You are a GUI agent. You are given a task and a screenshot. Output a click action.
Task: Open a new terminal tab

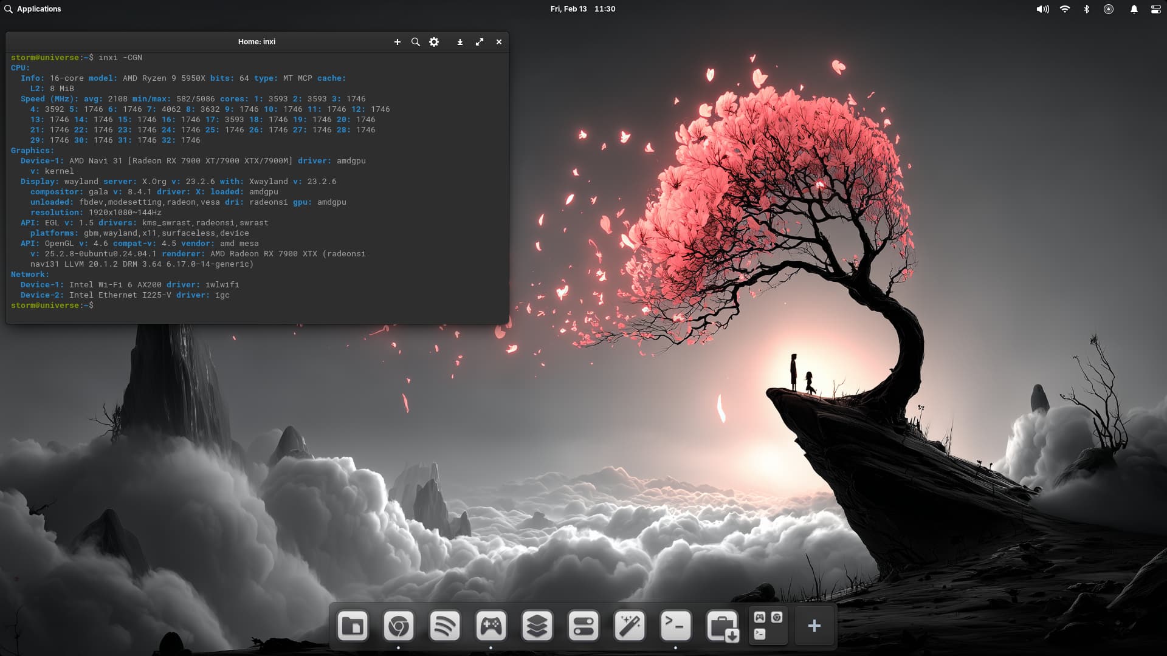[398, 42]
